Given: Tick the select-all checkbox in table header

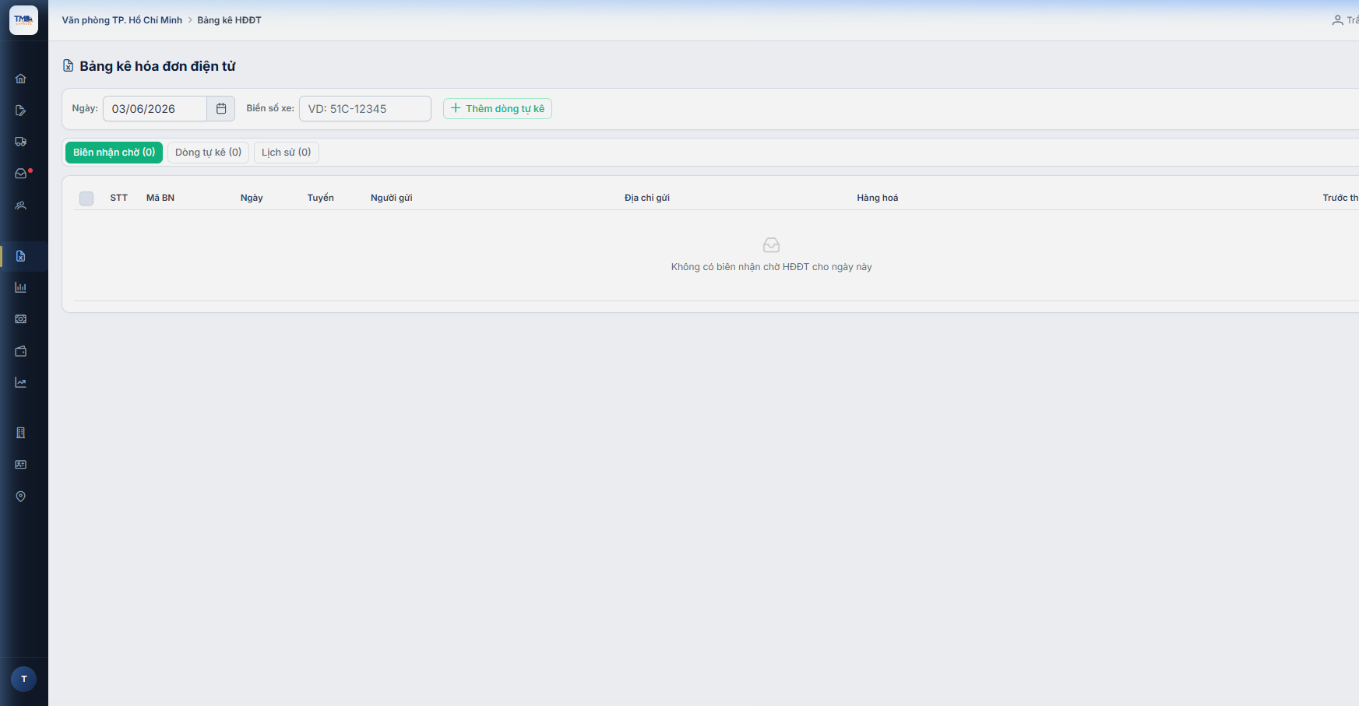Looking at the screenshot, I should pyautogui.click(x=86, y=198).
